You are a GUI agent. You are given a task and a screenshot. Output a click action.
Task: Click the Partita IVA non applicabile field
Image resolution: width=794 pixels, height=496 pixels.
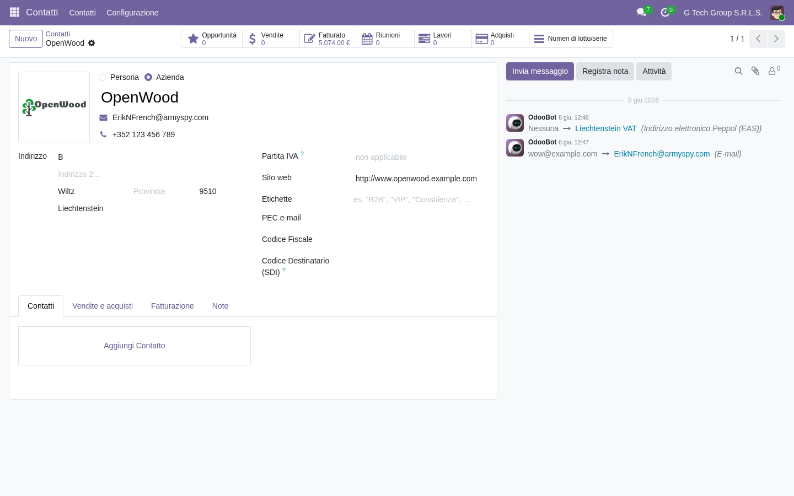pyautogui.click(x=421, y=157)
